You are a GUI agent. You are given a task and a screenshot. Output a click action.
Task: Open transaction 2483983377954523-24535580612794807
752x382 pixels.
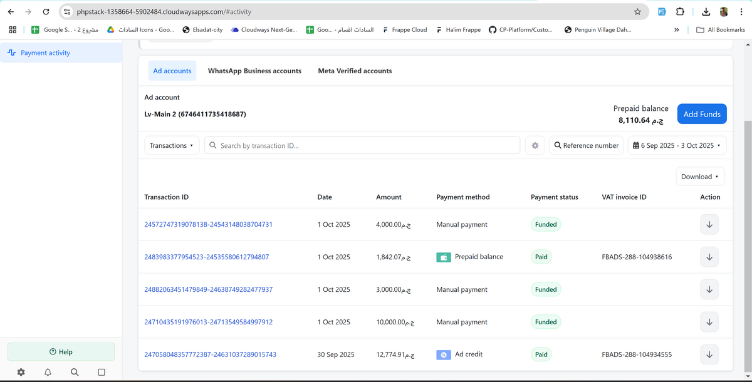click(207, 257)
